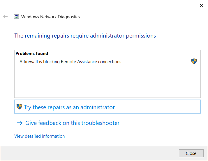Click the shield icon beside firewall problem
208x161 pixels.
(x=194, y=61)
